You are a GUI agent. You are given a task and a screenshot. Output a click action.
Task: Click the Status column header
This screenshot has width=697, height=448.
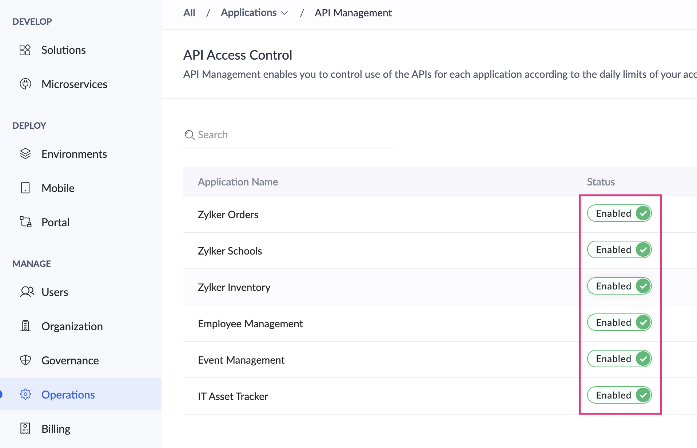coord(601,182)
